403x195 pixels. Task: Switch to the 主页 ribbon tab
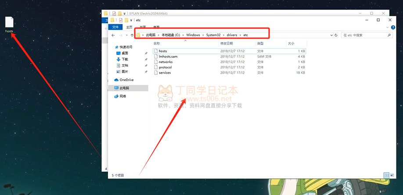click(x=130, y=27)
